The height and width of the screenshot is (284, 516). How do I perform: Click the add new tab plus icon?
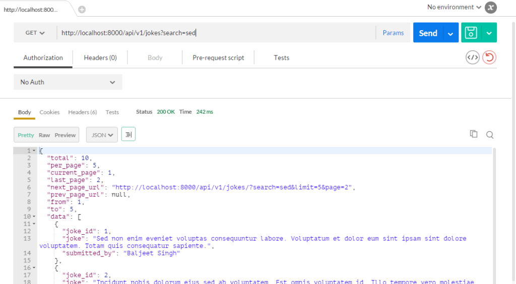[x=82, y=9]
